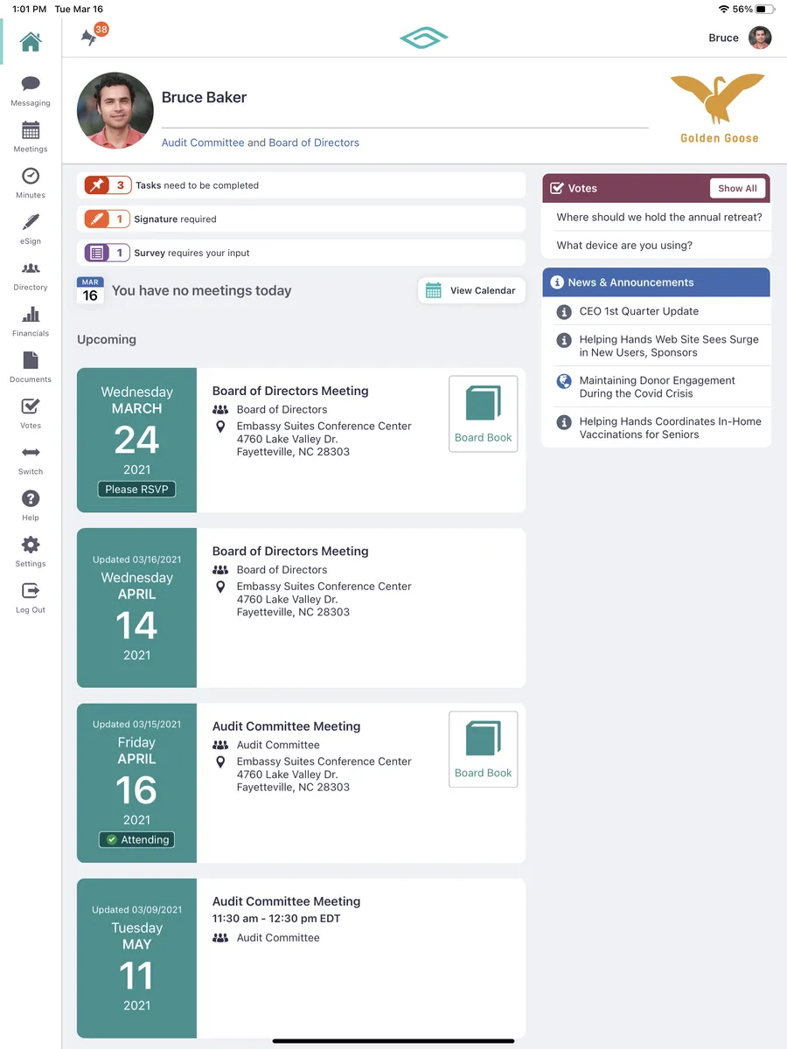Open Help from the sidebar
The height and width of the screenshot is (1049, 787).
[31, 505]
